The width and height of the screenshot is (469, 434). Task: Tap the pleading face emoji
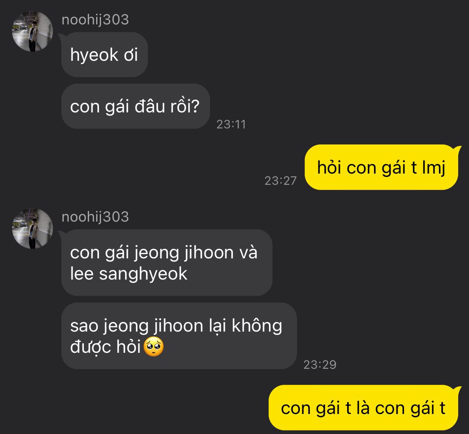(x=154, y=346)
